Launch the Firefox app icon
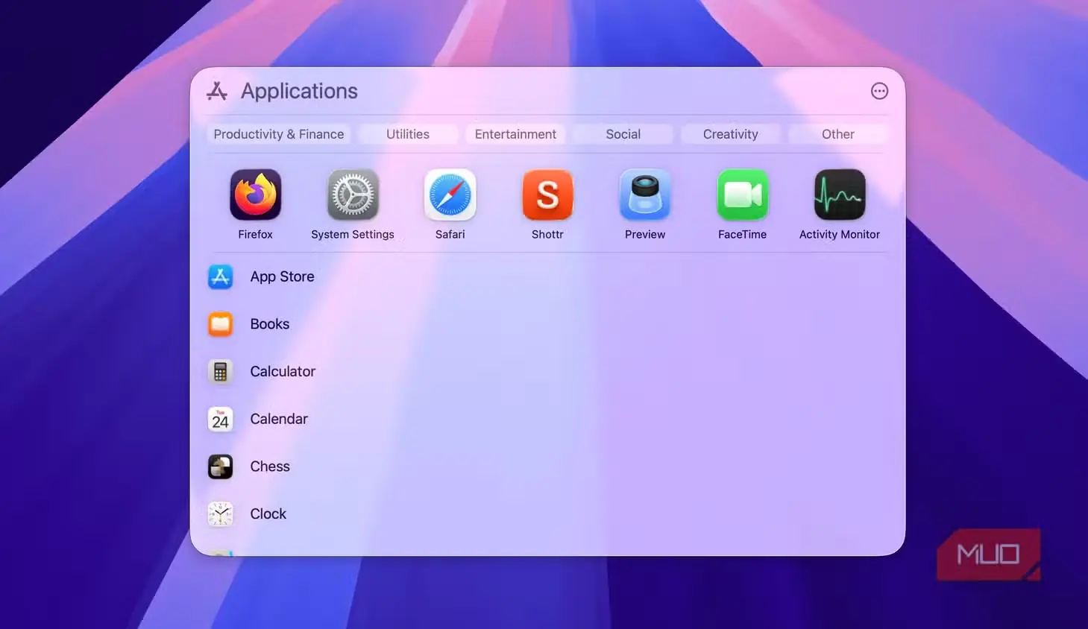This screenshot has height=629, width=1088. (x=256, y=195)
